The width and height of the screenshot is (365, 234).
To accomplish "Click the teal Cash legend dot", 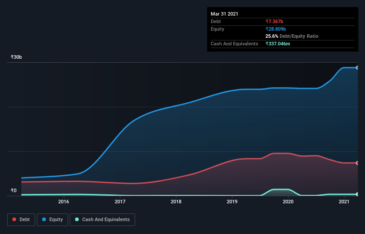I will pos(77,219).
